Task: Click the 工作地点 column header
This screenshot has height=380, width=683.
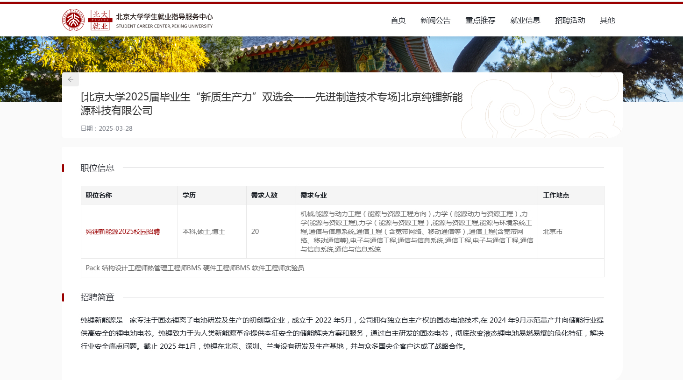Action: (571, 195)
